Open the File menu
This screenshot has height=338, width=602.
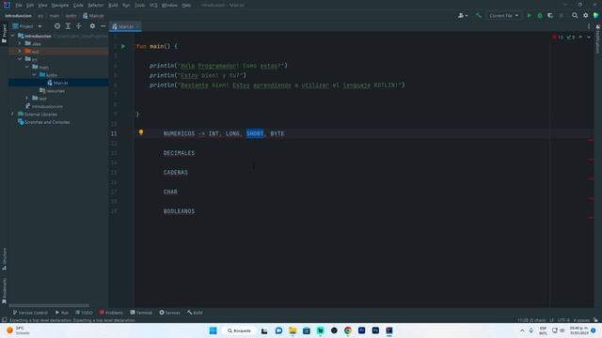point(19,6)
